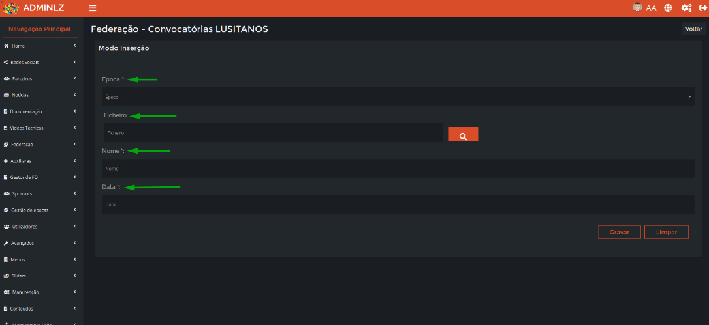Image resolution: width=709 pixels, height=325 pixels.
Task: Expand the Notícias sidebar chevron
Action: pyautogui.click(x=74, y=95)
